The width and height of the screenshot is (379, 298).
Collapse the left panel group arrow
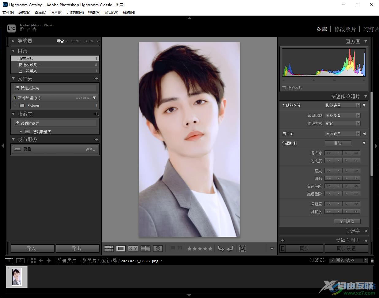(x=2, y=146)
